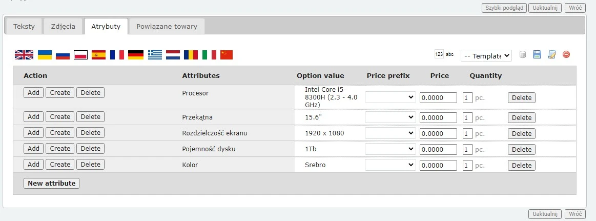Switch to the Zdjęcia tab
Screen dimensions: 596x221
click(x=64, y=27)
